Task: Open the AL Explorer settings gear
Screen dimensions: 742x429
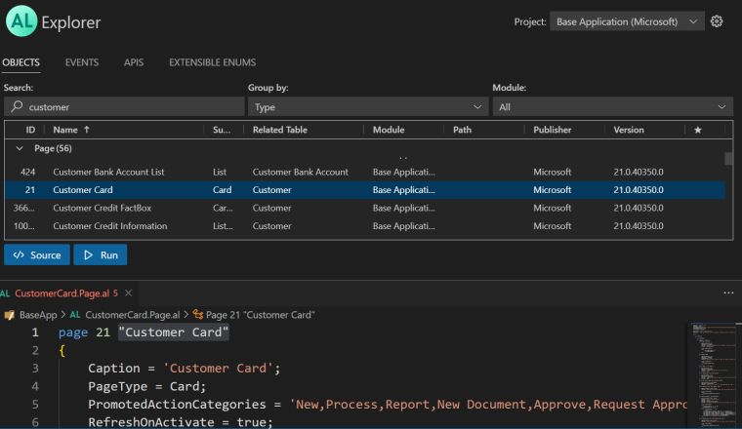Action: coord(717,21)
